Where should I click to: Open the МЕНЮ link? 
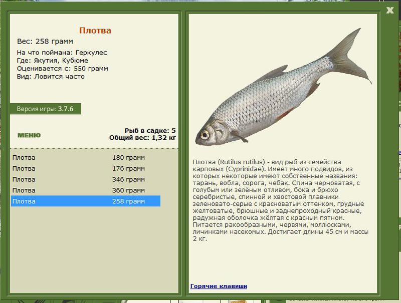click(x=29, y=135)
